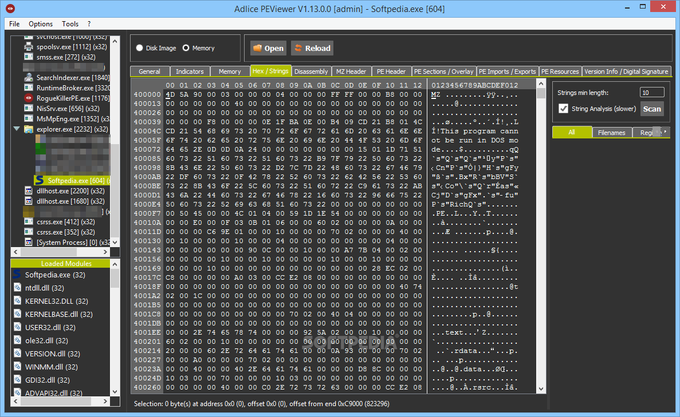This screenshot has width=680, height=417.
Task: Click the explorer.exe folder icon
Action: pyautogui.click(x=29, y=129)
